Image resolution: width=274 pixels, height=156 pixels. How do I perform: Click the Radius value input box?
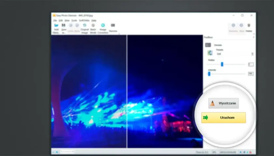[251, 64]
